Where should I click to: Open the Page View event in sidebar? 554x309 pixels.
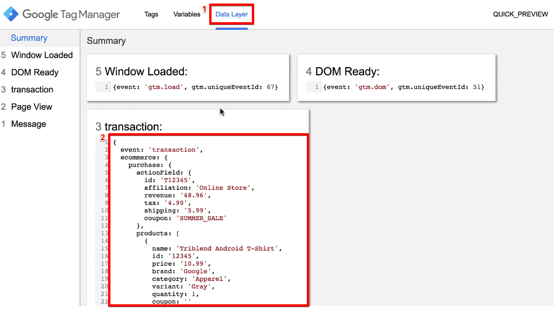(x=32, y=107)
